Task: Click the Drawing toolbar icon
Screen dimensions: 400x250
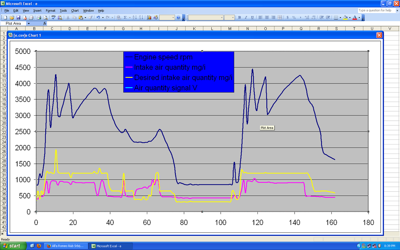Action: [155, 17]
